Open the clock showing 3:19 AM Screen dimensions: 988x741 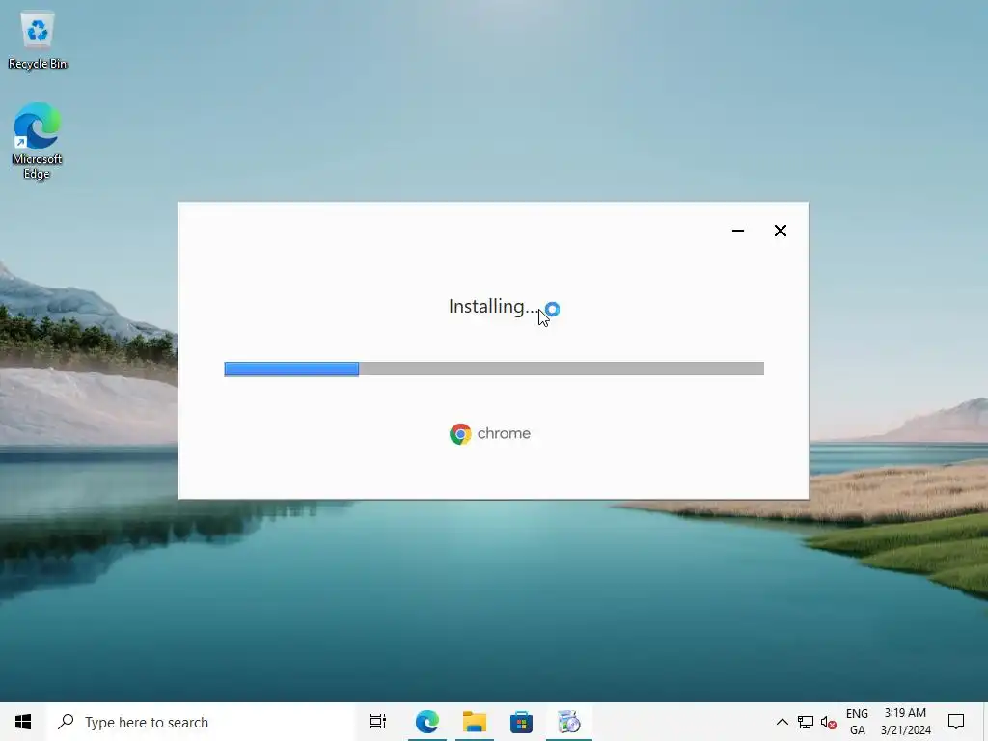(x=905, y=722)
